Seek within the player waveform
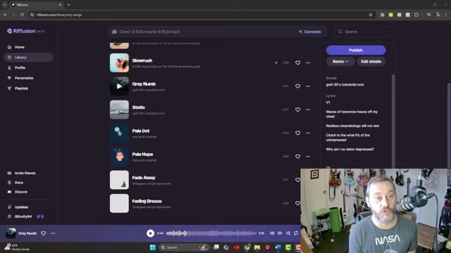 pos(211,233)
